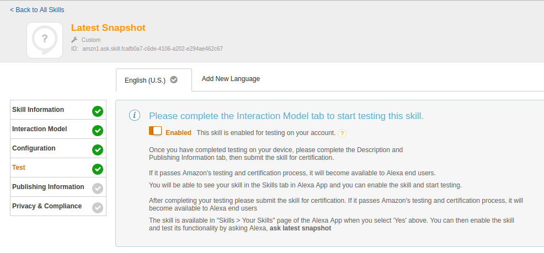Click the blue info icon

(x=135, y=115)
